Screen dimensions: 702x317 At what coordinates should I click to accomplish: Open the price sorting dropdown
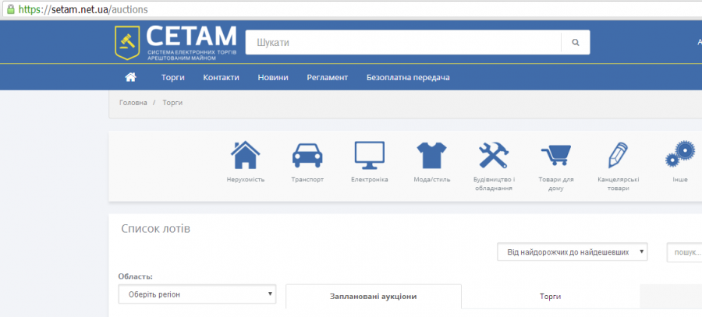573,252
